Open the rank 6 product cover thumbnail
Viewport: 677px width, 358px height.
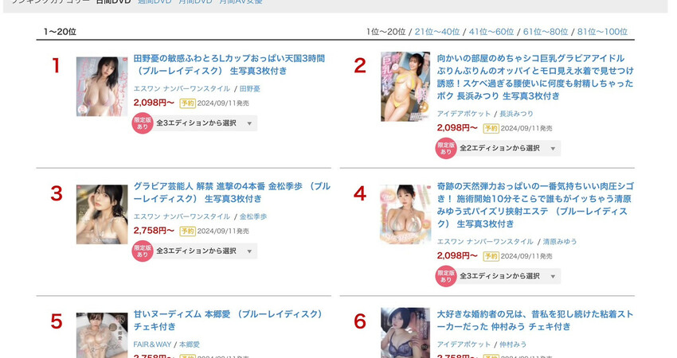(x=405, y=333)
